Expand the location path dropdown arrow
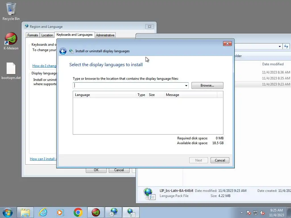 186,85
